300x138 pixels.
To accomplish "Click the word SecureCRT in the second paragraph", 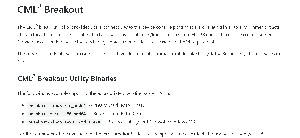I will (233, 54).
